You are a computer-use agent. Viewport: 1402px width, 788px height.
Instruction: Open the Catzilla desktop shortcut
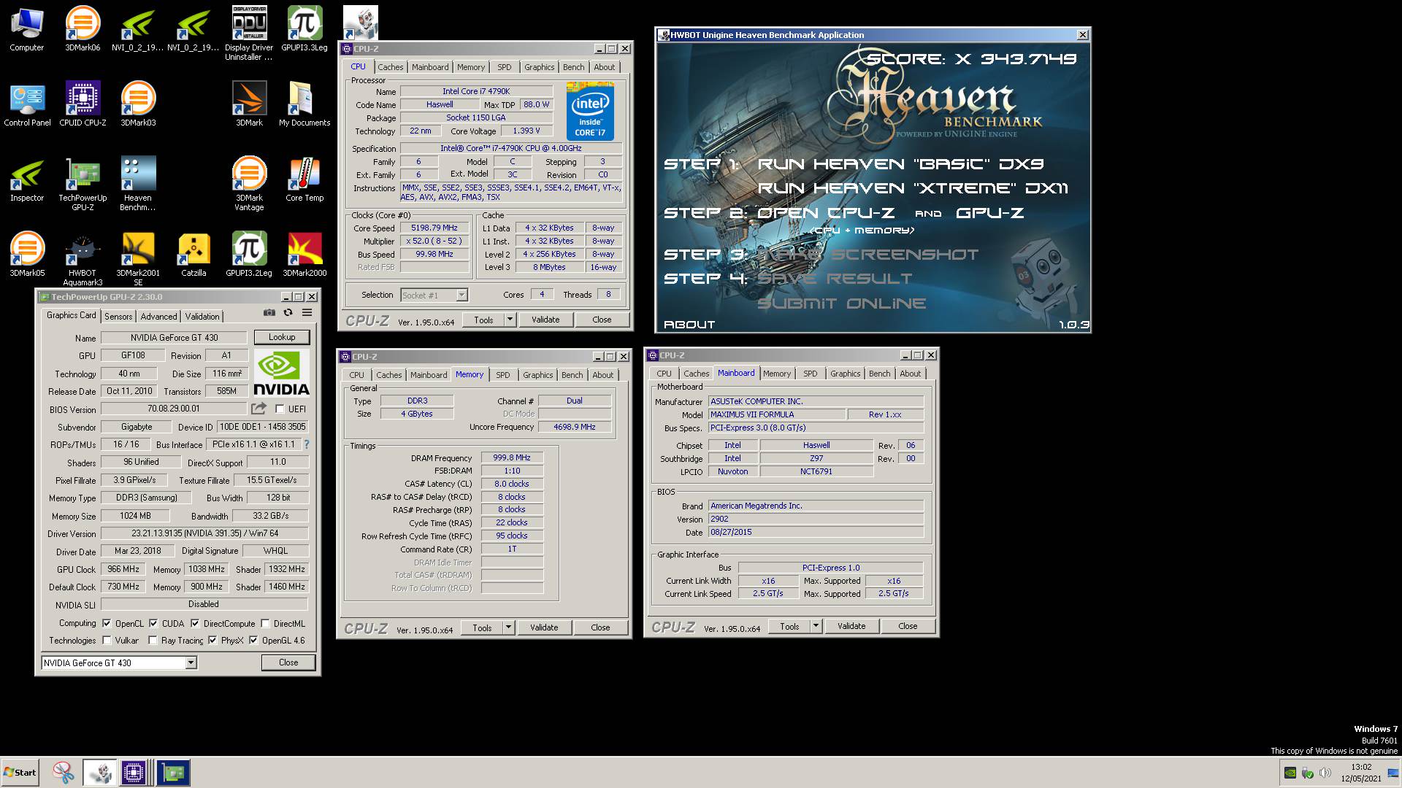tap(194, 255)
